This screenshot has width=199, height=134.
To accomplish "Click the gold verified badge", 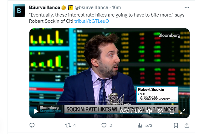I will 64,7.
